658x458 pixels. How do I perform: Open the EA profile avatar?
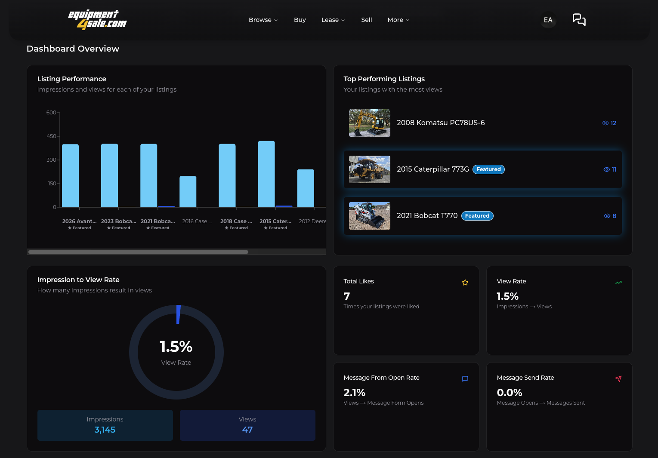pos(548,20)
